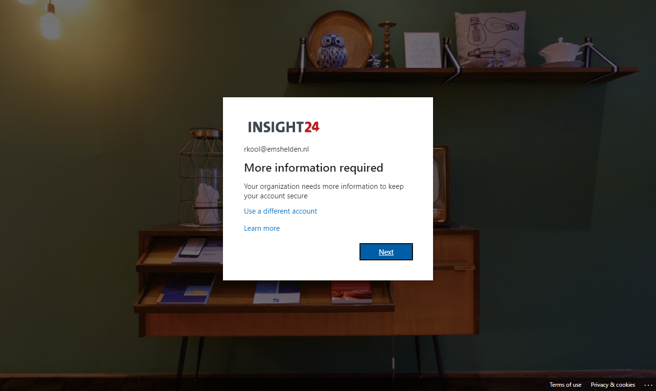This screenshot has width=656, height=391.
Task: Click the blue owl figurine on the shelf
Action: (333, 50)
